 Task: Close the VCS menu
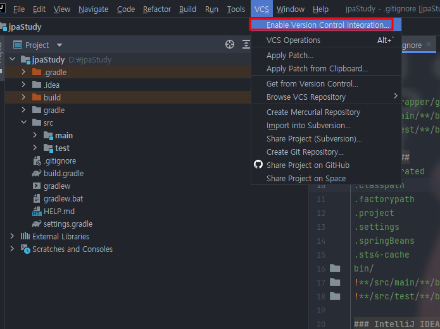[261, 9]
